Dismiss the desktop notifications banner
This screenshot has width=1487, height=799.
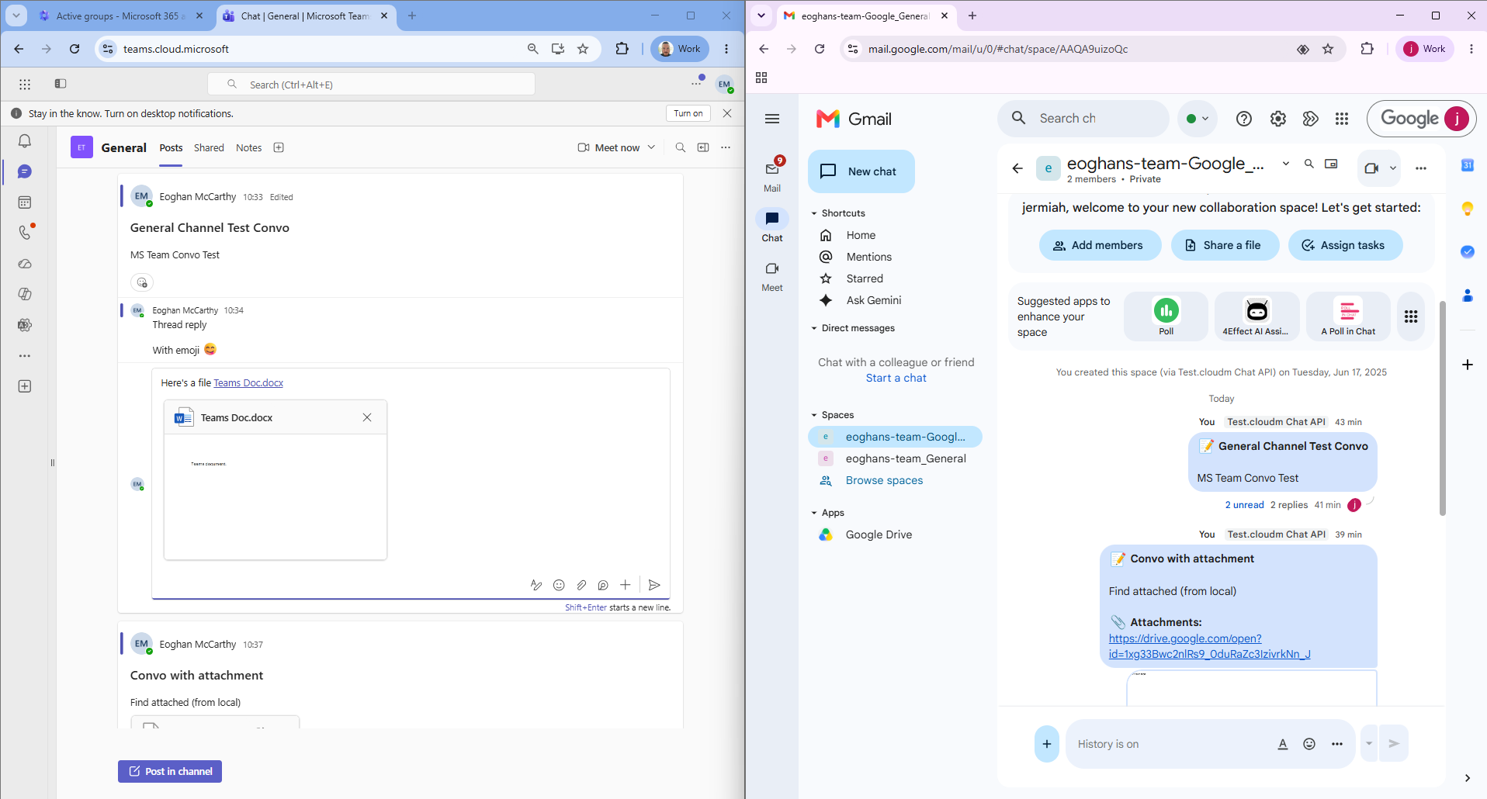click(x=727, y=113)
